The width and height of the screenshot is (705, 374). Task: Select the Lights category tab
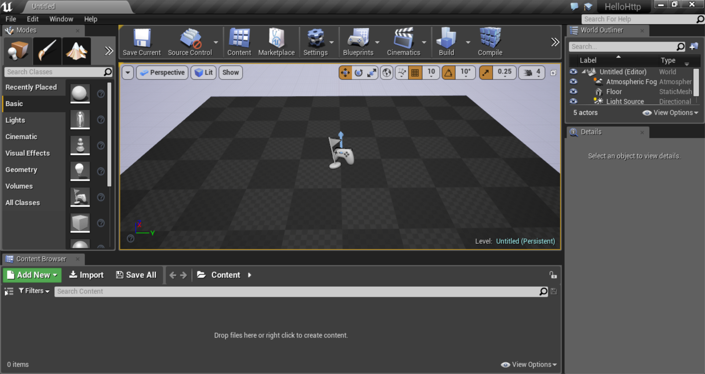click(15, 120)
